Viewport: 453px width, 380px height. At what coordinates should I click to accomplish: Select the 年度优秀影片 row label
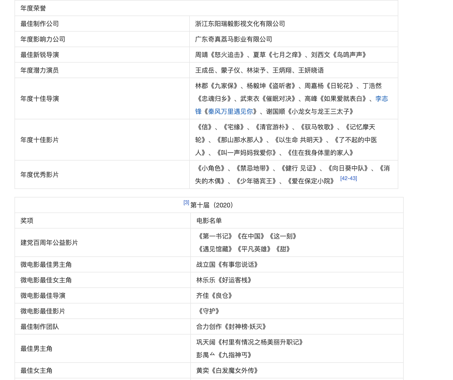click(40, 175)
